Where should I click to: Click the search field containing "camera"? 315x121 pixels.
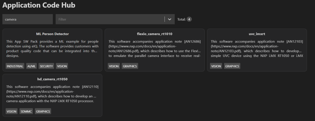(27, 19)
